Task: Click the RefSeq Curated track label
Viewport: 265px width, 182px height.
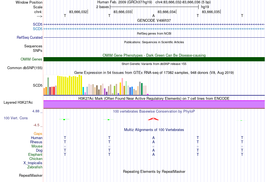Action: coord(29,37)
